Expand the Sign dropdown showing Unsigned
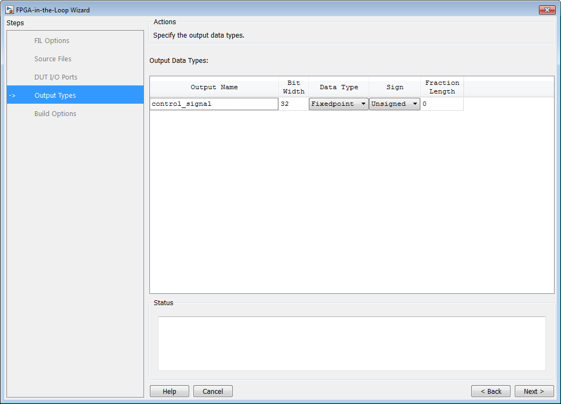Image resolution: width=561 pixels, height=404 pixels. coord(394,104)
